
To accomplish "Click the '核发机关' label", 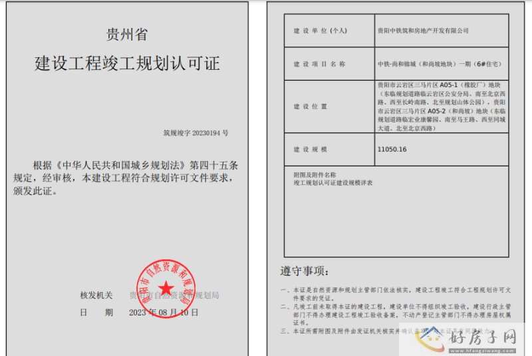I will (96, 295).
